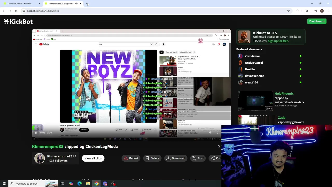Image resolution: width=332 pixels, height=187 pixels.
Task: Mute the clip using the volume icon
Action: pos(210,133)
